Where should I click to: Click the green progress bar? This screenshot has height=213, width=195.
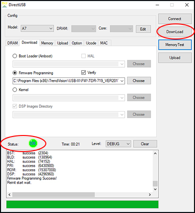coord(82,204)
